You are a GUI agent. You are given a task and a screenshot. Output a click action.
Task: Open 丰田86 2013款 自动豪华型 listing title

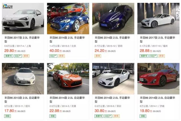[x=22, y=100]
